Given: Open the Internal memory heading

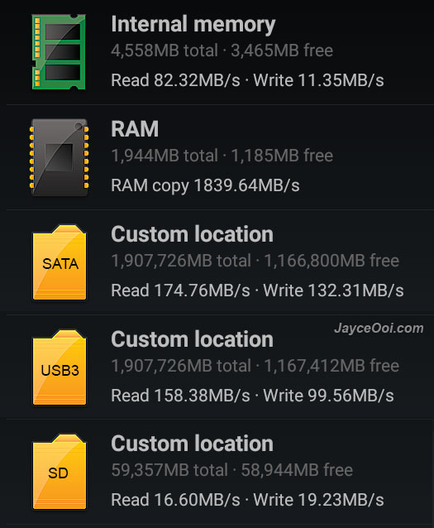Looking at the screenshot, I should (x=193, y=24).
